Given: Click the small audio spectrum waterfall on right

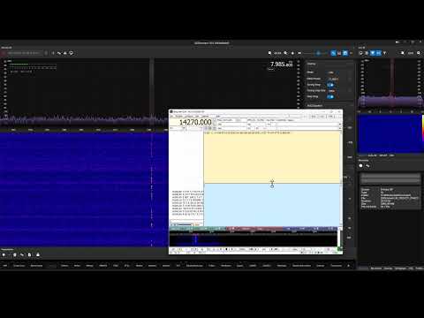Looking at the screenshot, I should click(x=390, y=133).
